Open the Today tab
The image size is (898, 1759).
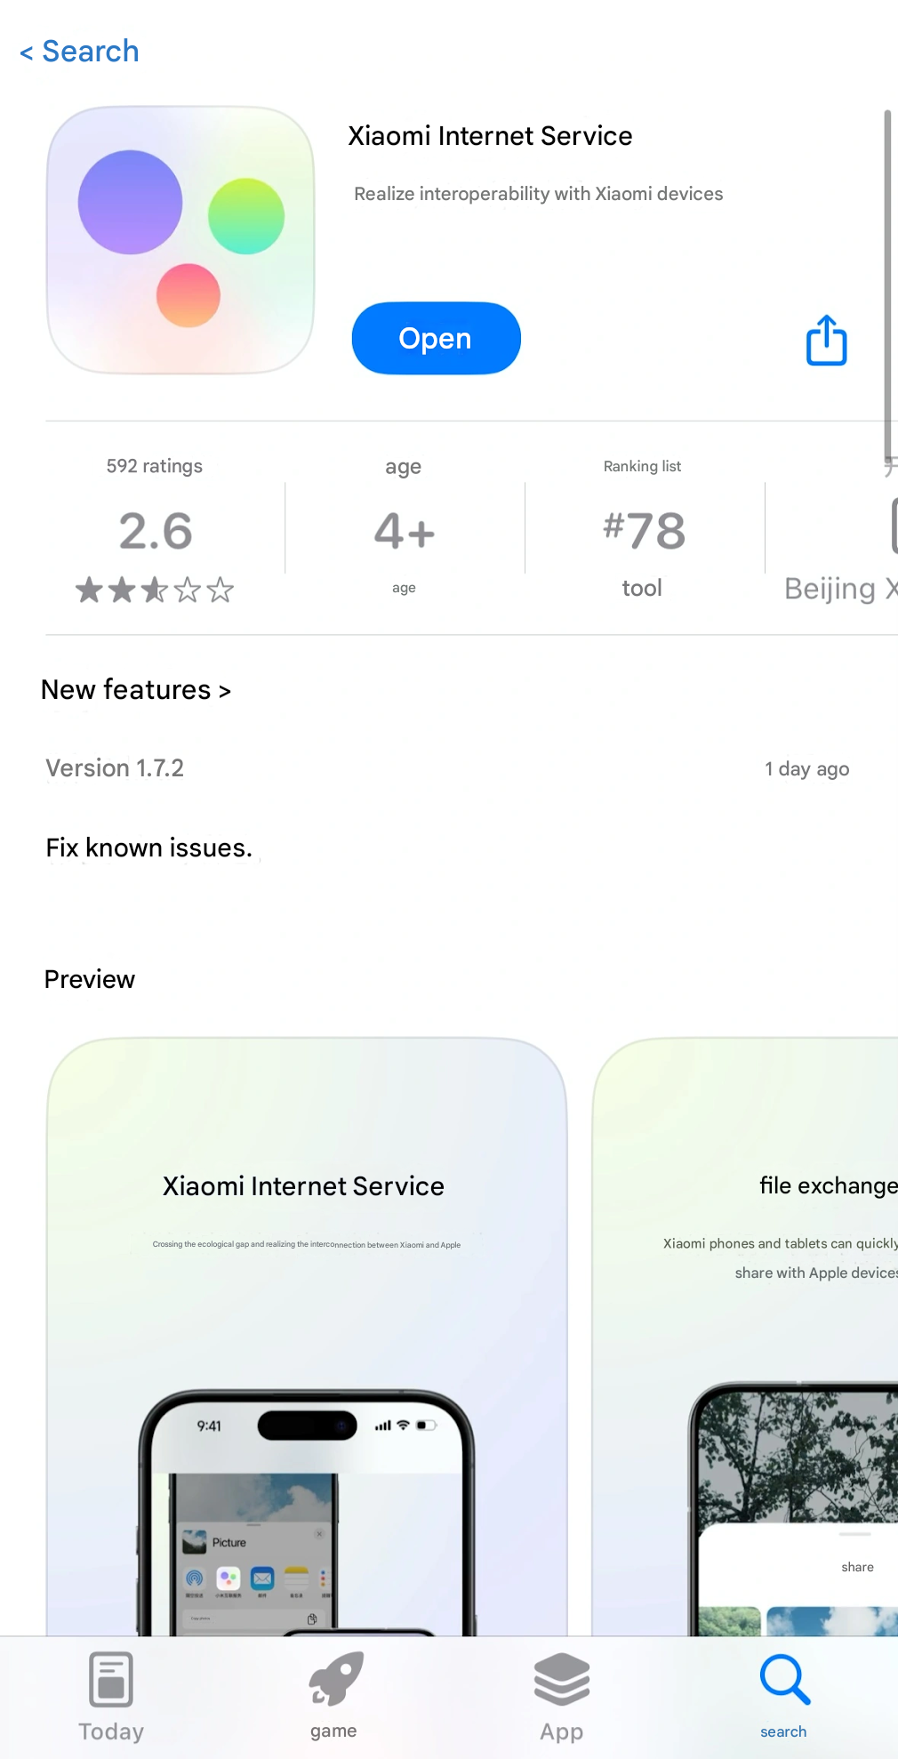point(111,1697)
